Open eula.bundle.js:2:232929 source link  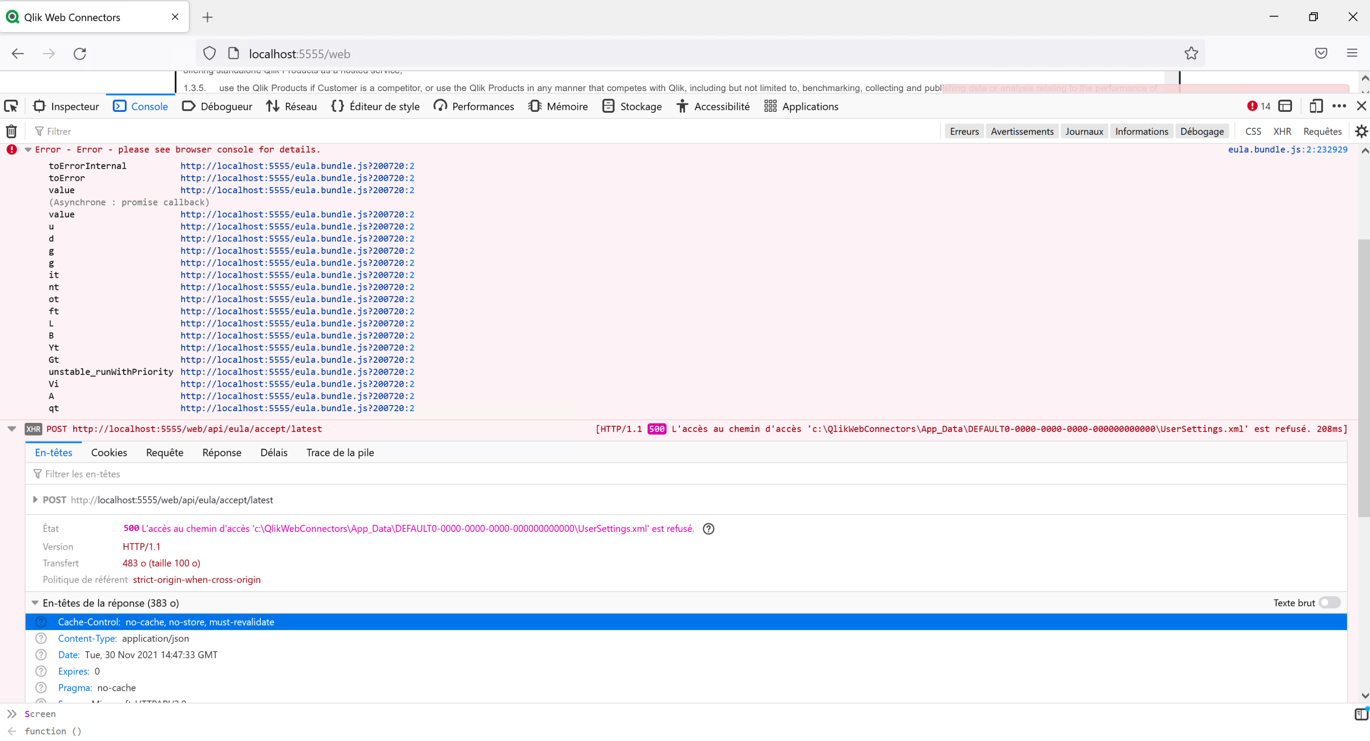point(1287,150)
